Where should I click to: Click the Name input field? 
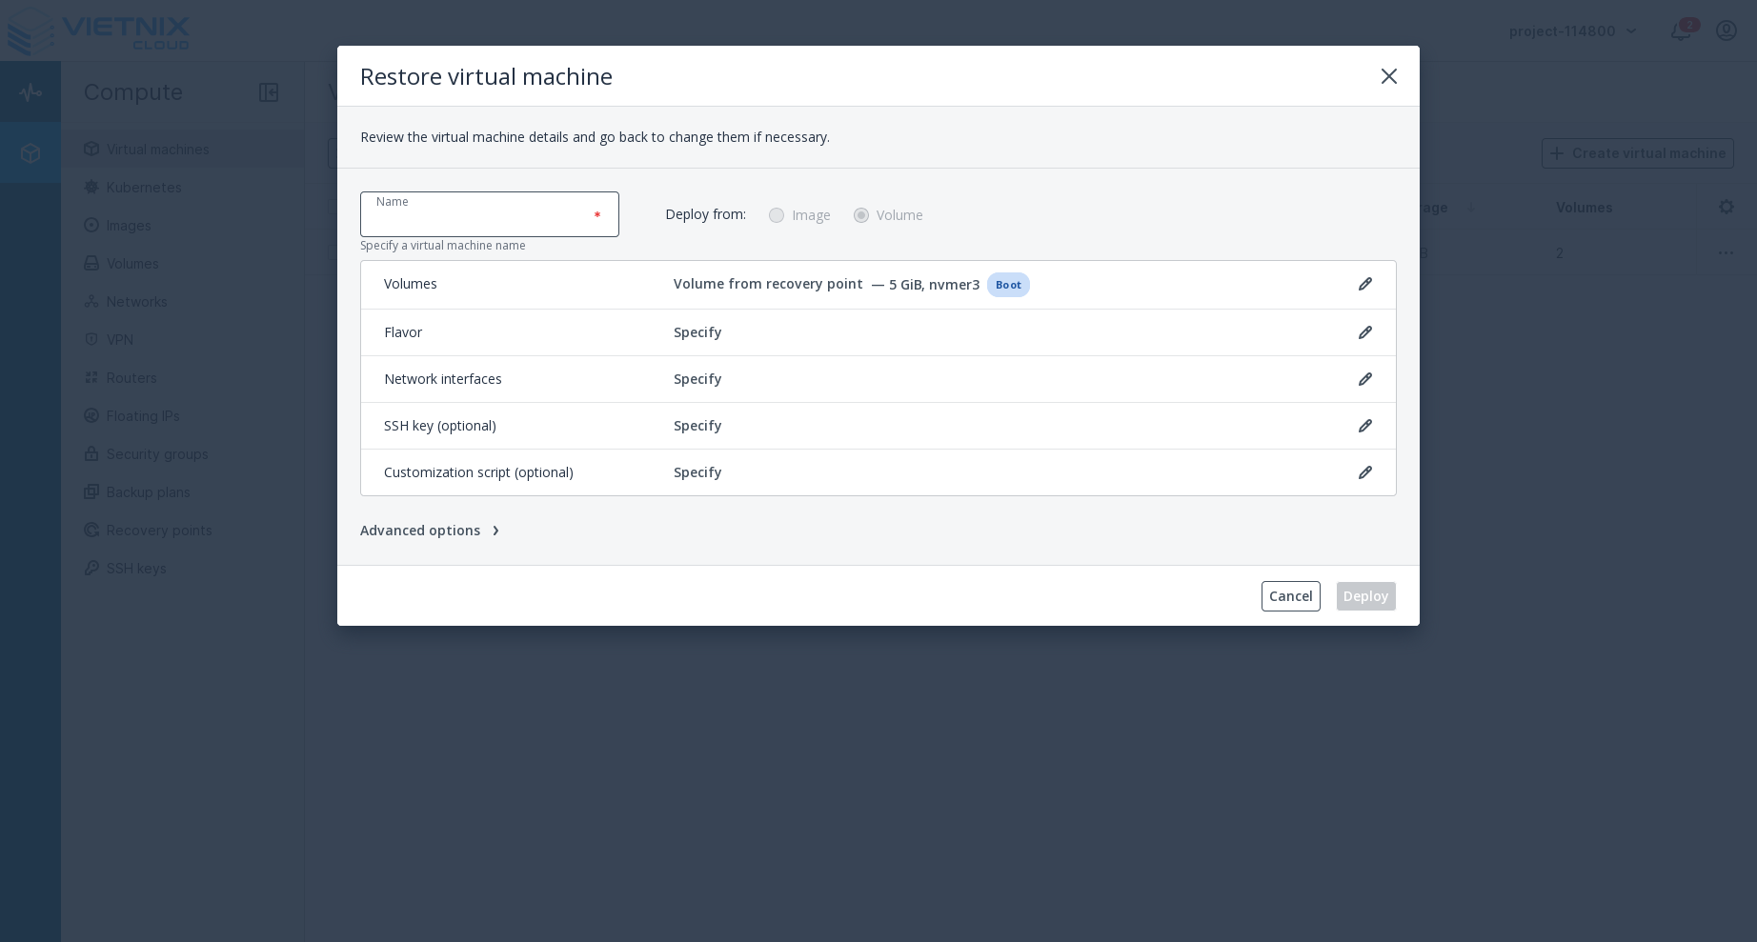(x=489, y=214)
